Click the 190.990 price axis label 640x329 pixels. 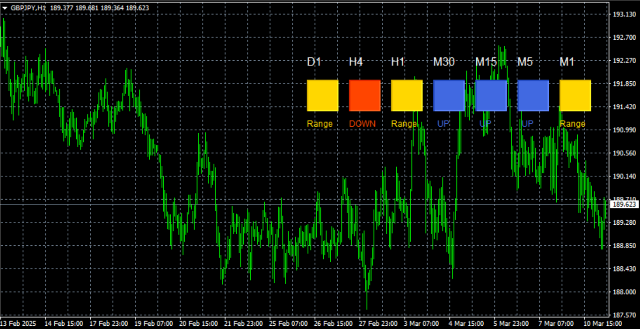pos(624,130)
